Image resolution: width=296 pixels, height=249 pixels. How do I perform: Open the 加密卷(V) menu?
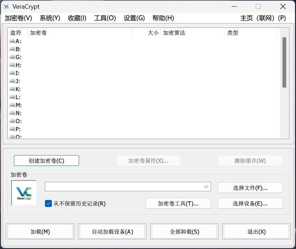click(18, 18)
